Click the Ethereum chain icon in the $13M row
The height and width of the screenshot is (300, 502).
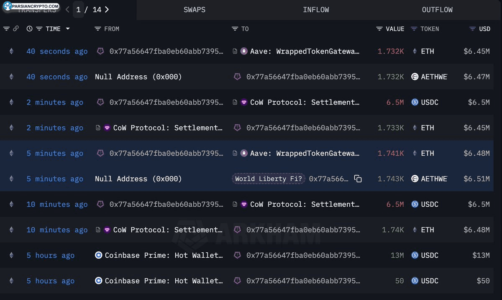pos(11,255)
